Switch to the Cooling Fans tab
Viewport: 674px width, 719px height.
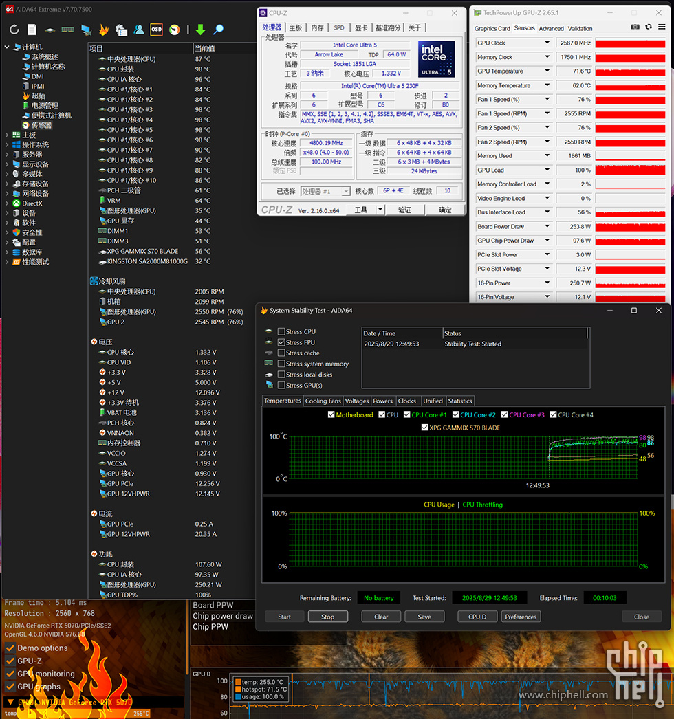click(x=323, y=401)
